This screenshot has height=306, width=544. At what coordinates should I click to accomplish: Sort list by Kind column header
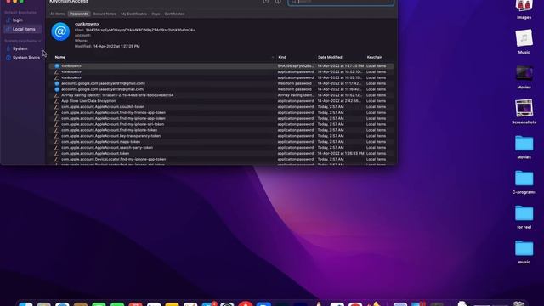pos(282,57)
